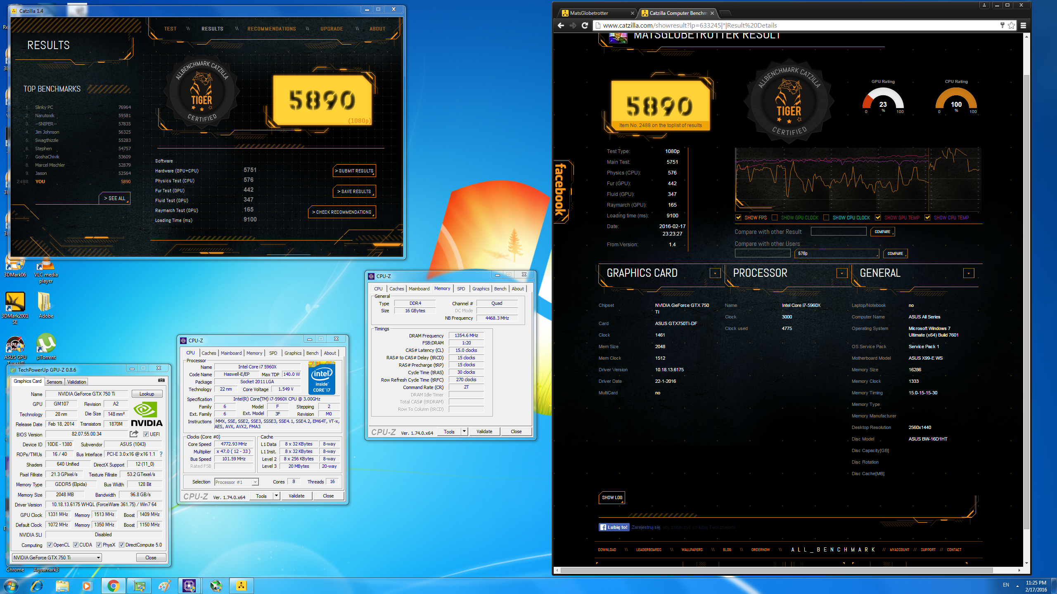Launch Internet Explorer from the taskbar
1057x594 pixels.
37,586
